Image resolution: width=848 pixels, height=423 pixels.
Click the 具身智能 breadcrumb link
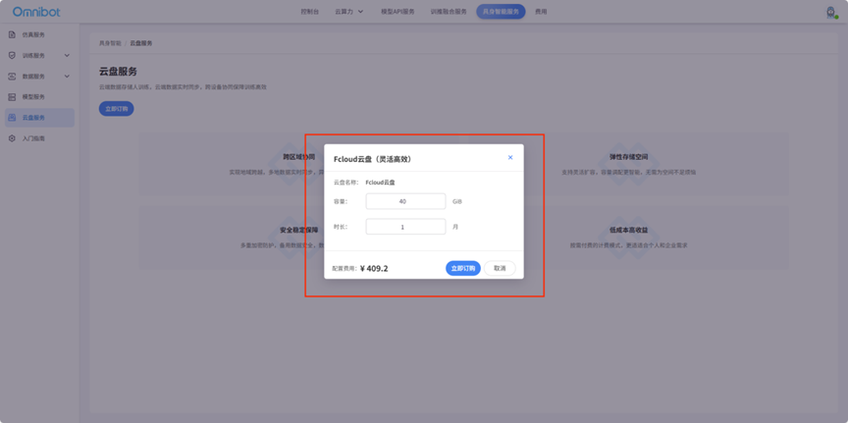coord(110,43)
